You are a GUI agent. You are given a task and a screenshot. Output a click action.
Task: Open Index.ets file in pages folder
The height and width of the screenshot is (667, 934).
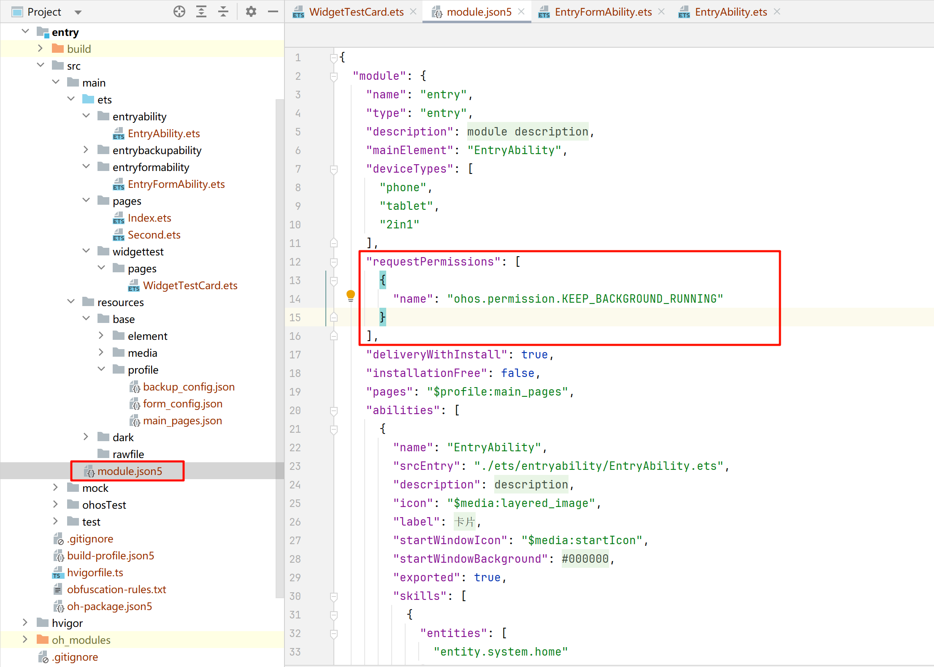pyautogui.click(x=149, y=218)
